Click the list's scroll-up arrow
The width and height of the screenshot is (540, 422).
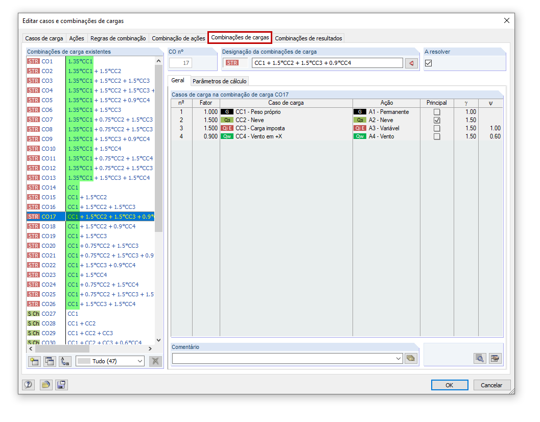click(158, 61)
